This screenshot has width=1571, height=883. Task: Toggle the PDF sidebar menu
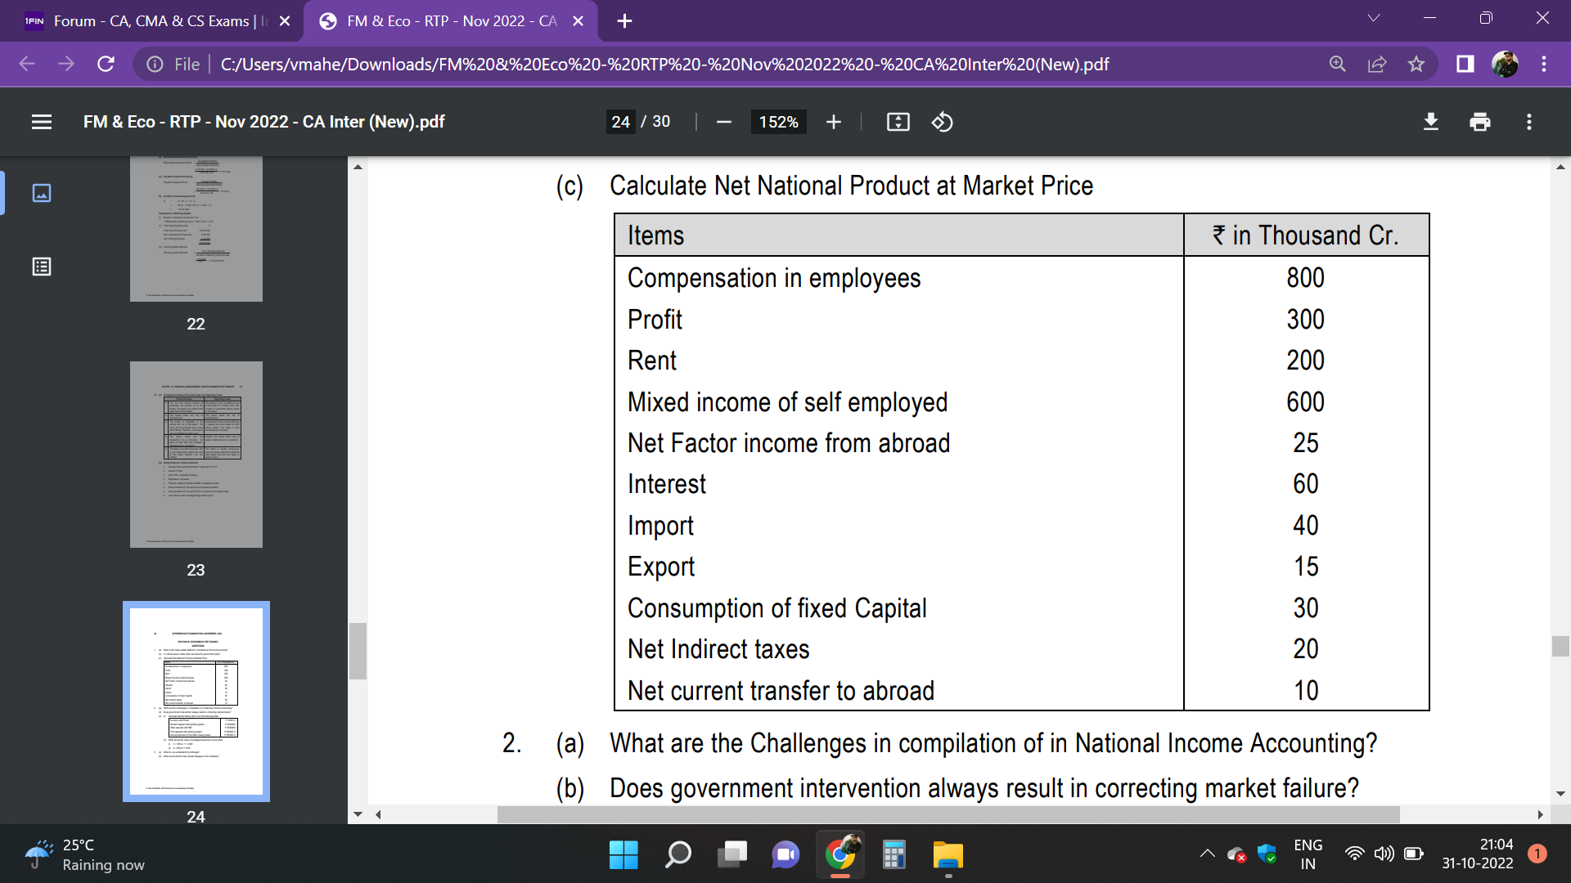point(42,122)
